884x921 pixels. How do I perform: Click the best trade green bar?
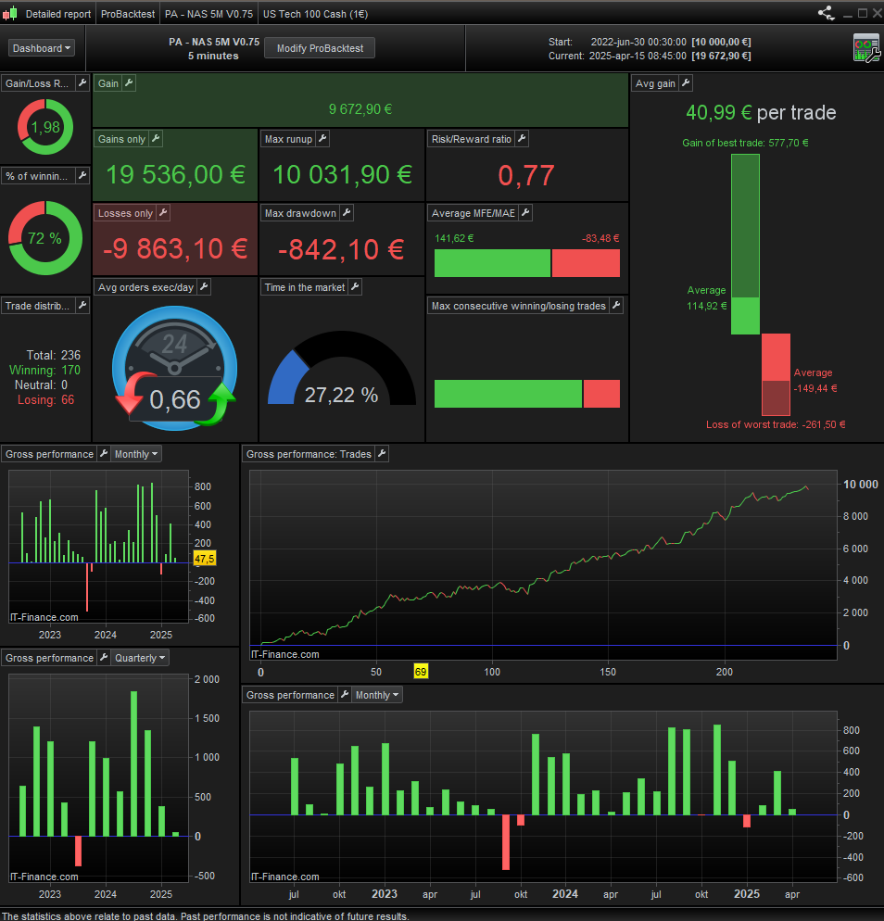coord(745,244)
